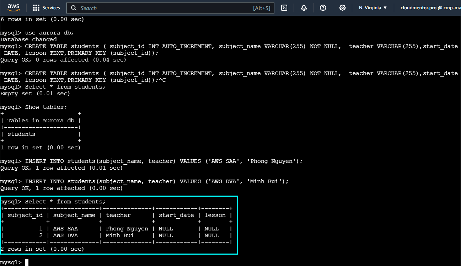Open the settings gear menu

tap(342, 8)
